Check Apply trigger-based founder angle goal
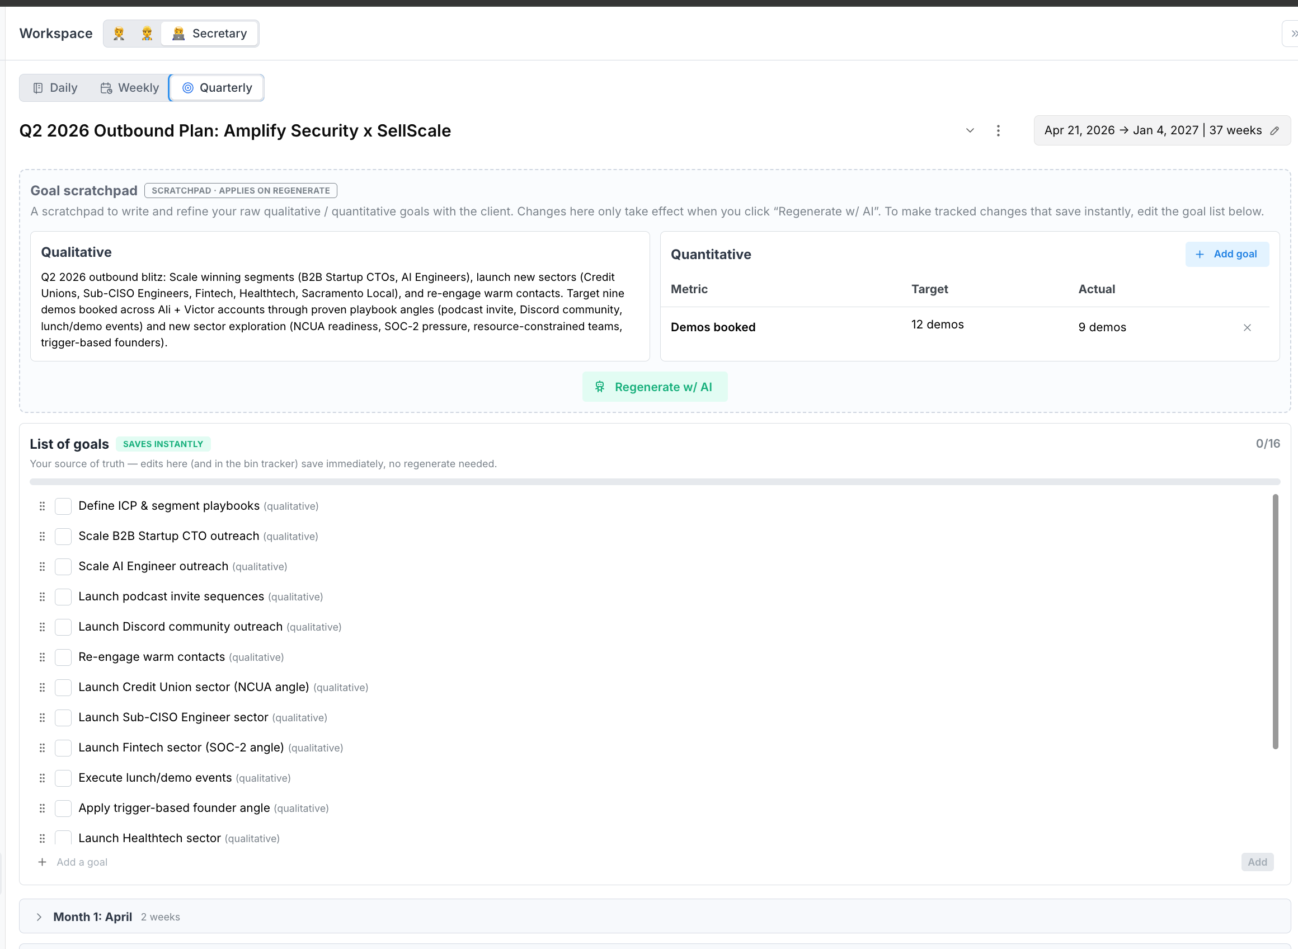 pyautogui.click(x=63, y=807)
